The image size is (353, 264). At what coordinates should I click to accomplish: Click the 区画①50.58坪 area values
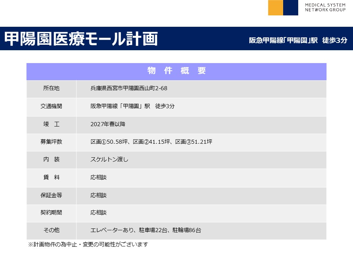point(151,142)
